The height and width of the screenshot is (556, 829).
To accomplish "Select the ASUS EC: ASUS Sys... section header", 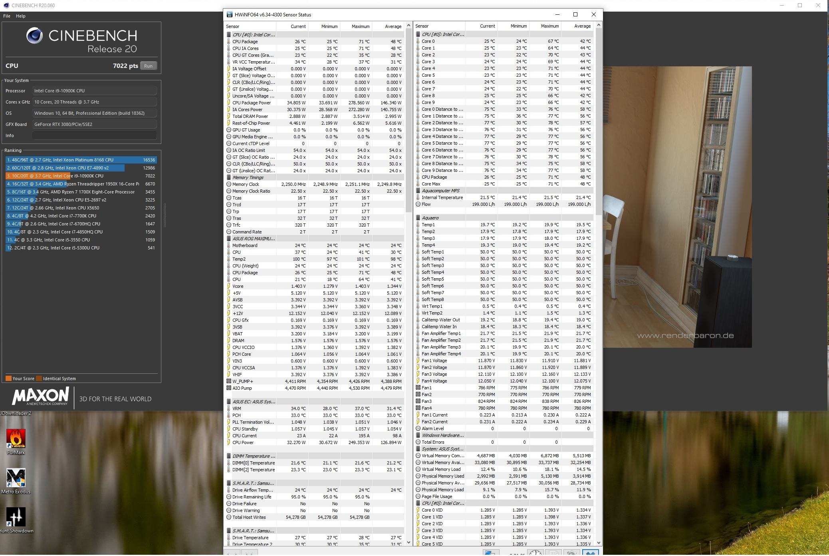I will click(x=315, y=402).
